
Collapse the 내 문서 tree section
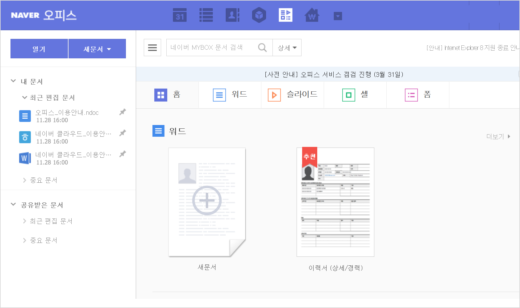(x=13, y=81)
